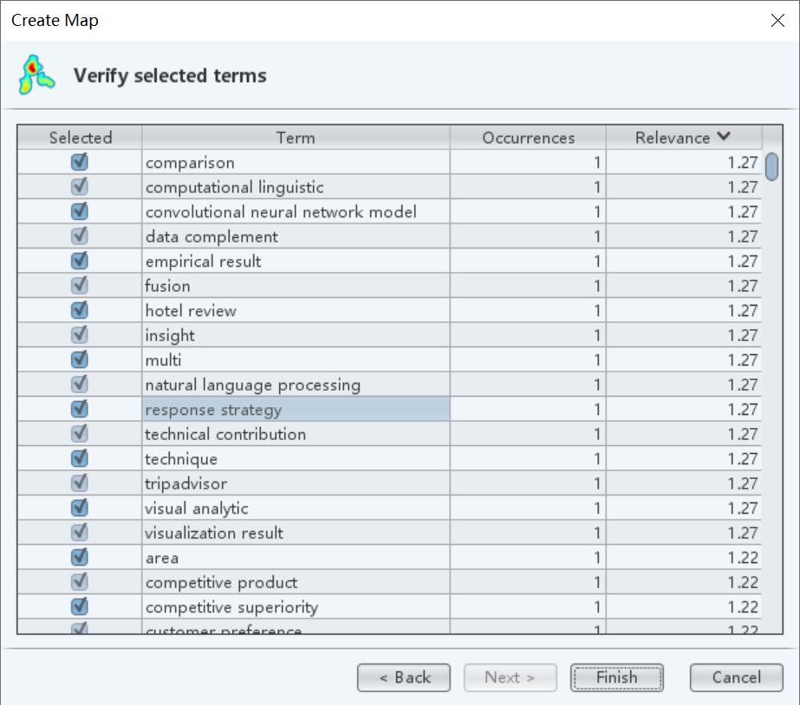Deselect the 'fusion' term checkbox
Image resolution: width=800 pixels, height=705 pixels.
pyautogui.click(x=80, y=286)
